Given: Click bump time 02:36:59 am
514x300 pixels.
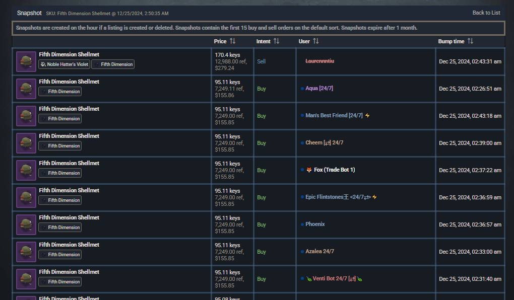Looking at the screenshot, I should point(470,197).
